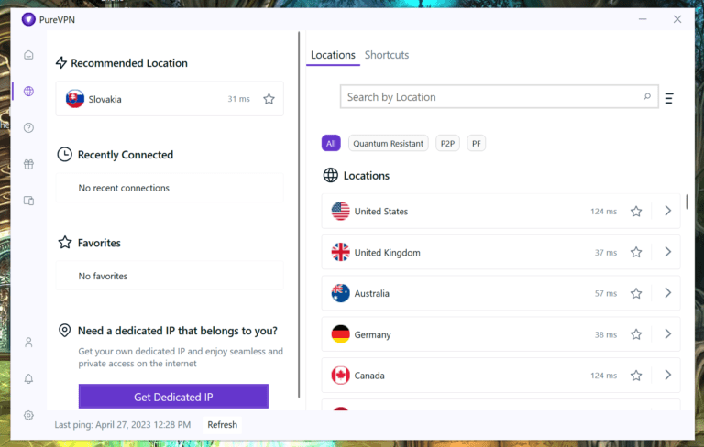The image size is (704, 447).
Task: Open the list sort icon beside search
Action: 669,98
